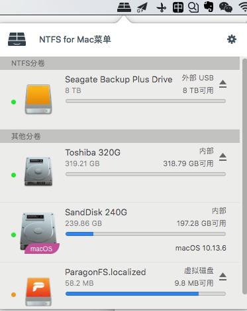Select the Seagate Backup Plus Drive name

pos(119,79)
